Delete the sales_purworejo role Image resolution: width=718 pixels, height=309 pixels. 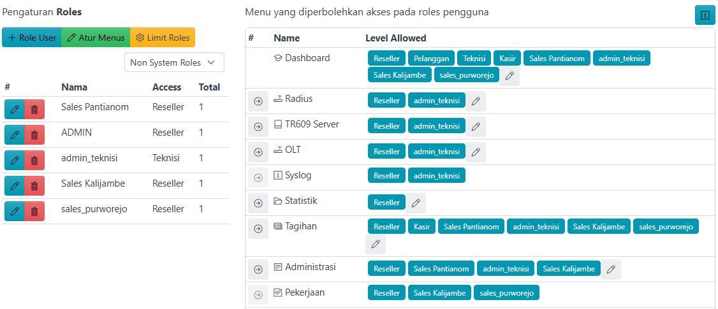tap(34, 211)
